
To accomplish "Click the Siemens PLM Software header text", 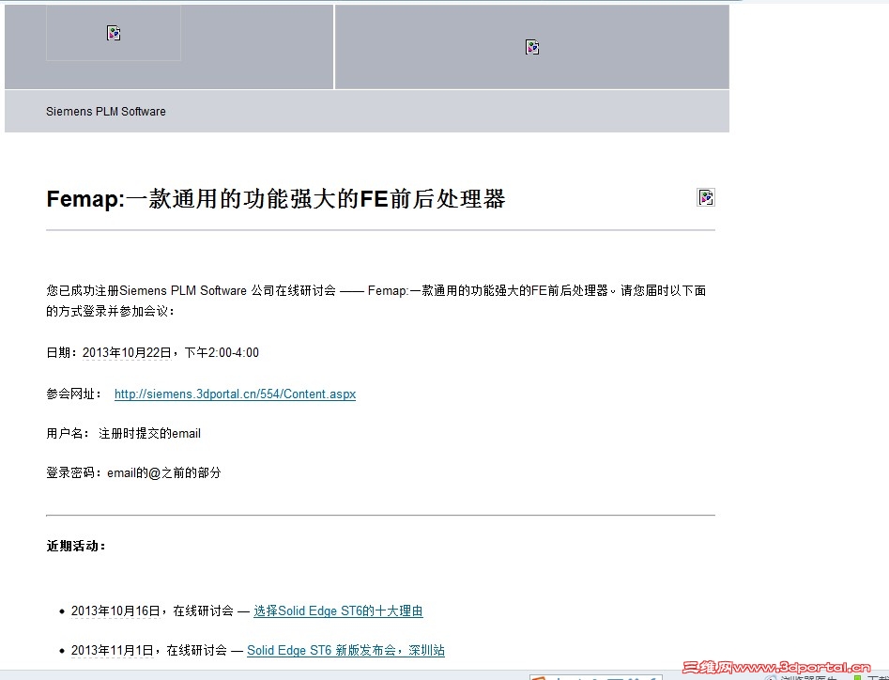I will tap(105, 111).
